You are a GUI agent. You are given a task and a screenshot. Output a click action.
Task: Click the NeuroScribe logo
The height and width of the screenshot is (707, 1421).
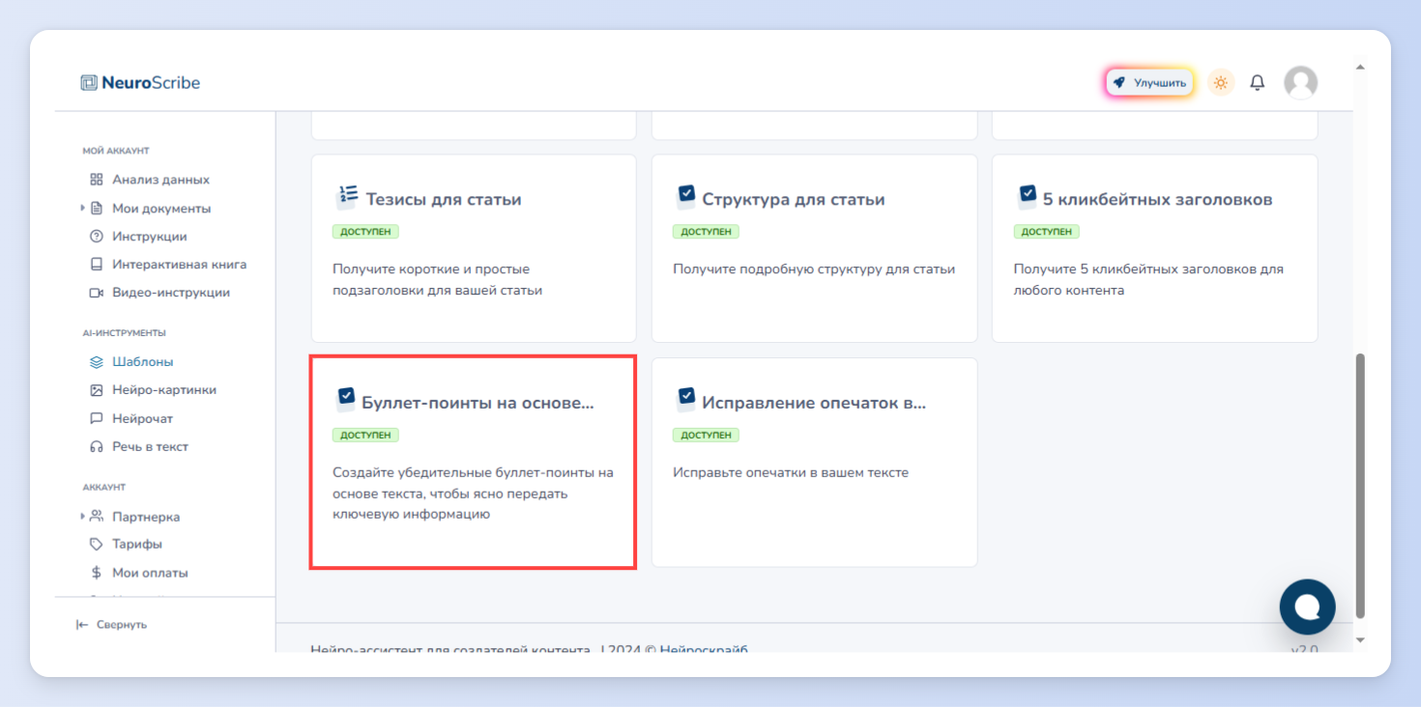[140, 83]
